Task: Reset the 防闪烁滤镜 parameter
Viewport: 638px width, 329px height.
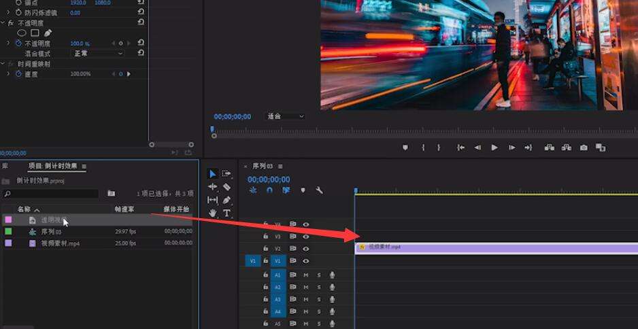Action: [141, 13]
